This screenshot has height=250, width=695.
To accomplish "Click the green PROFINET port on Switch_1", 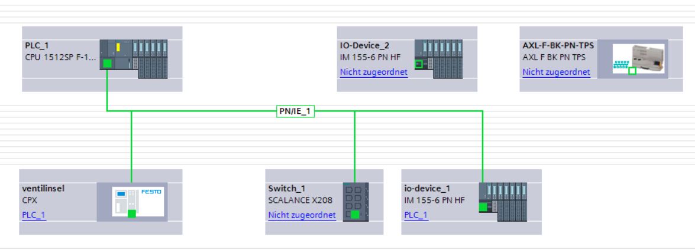I will [354, 215].
